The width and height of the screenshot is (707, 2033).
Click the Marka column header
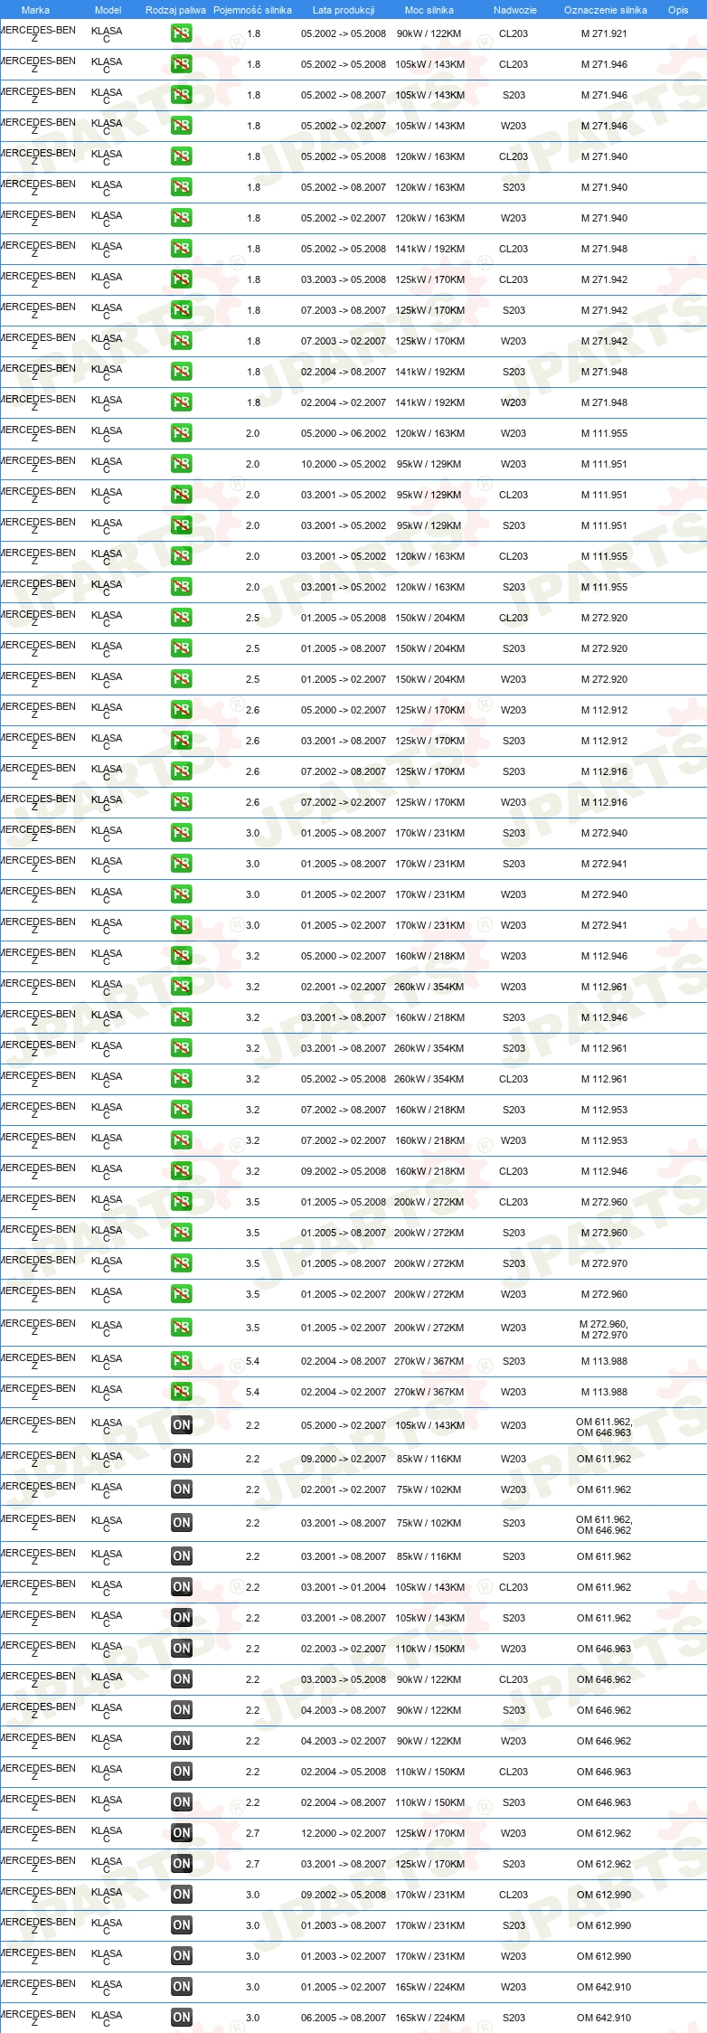tap(35, 10)
